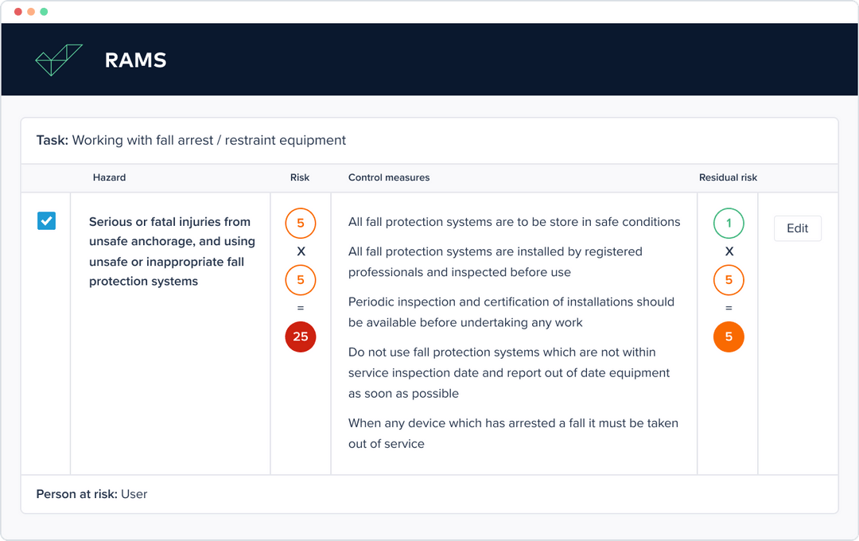
Task: Open the Edit options for the hazard row
Action: point(797,228)
